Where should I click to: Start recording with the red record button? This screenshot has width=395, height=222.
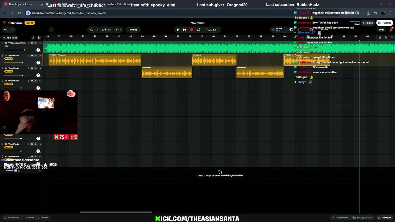coord(192,30)
